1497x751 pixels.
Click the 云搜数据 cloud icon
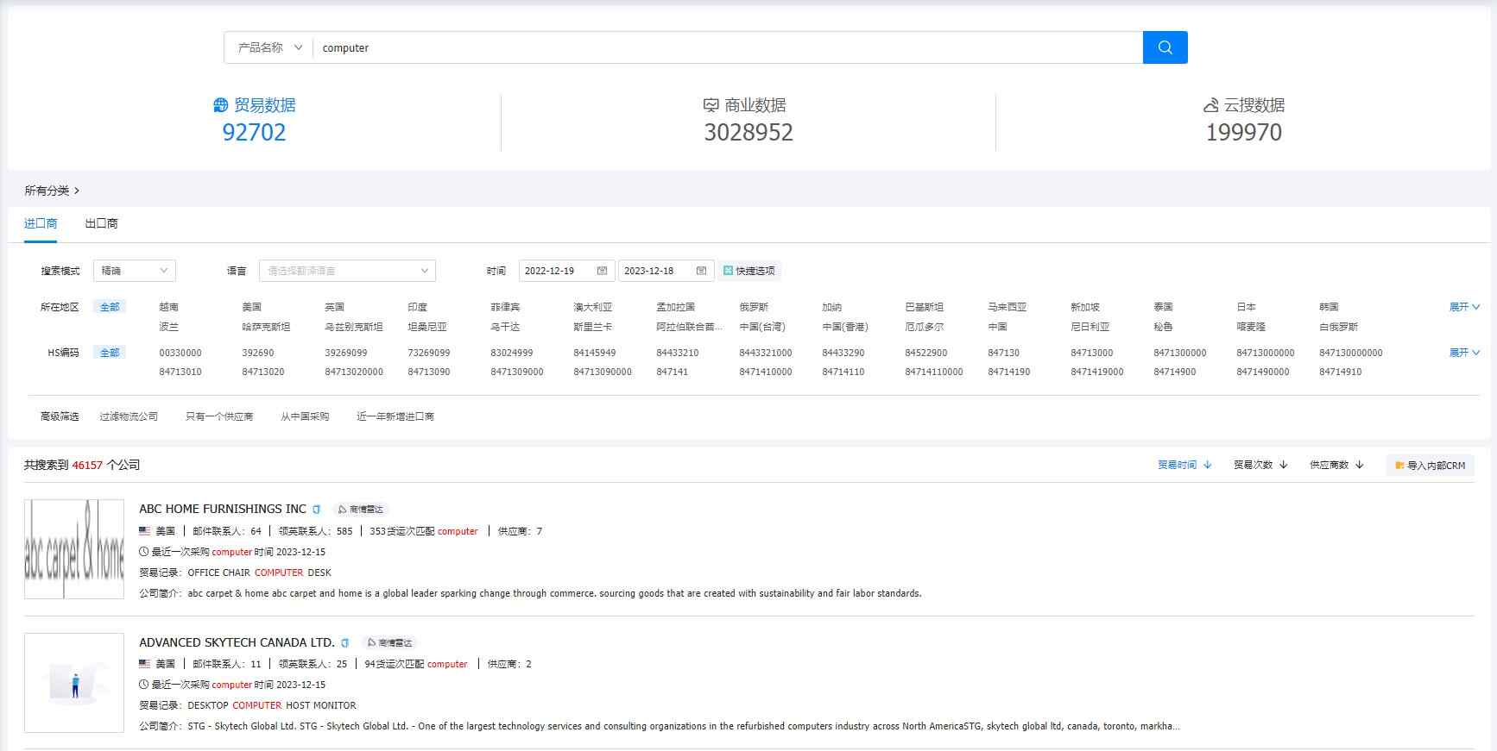[1210, 105]
